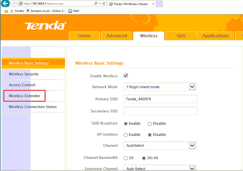
Task: Click the search magnifier in address bar
Action: (96, 3)
